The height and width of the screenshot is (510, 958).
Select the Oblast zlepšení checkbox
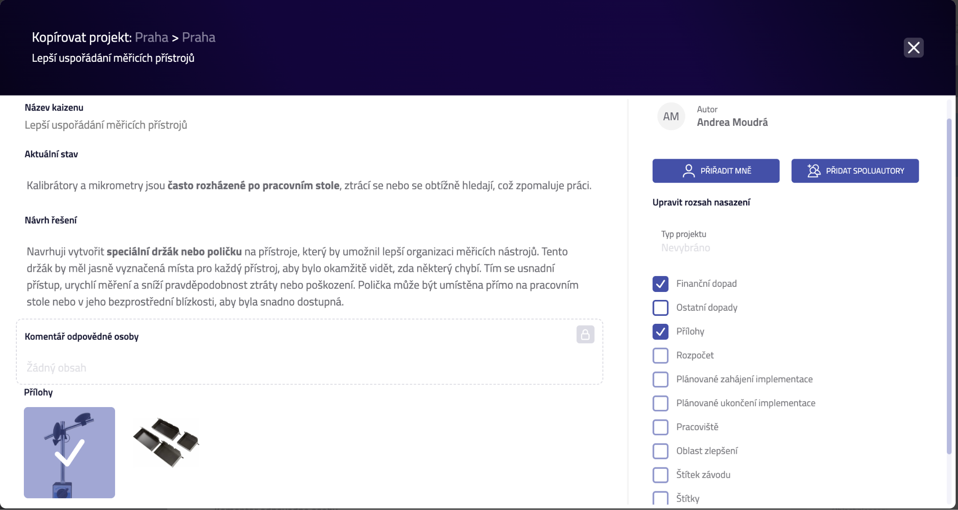[x=660, y=451]
